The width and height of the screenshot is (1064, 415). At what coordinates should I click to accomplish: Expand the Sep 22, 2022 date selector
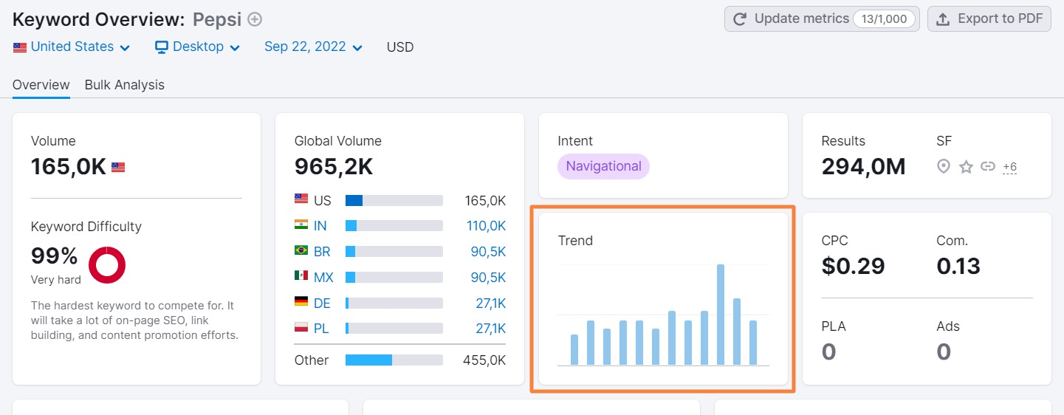pyautogui.click(x=313, y=47)
